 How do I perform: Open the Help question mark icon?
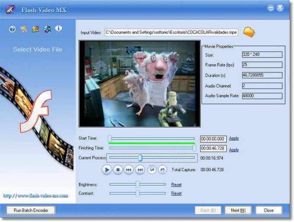(x=12, y=29)
